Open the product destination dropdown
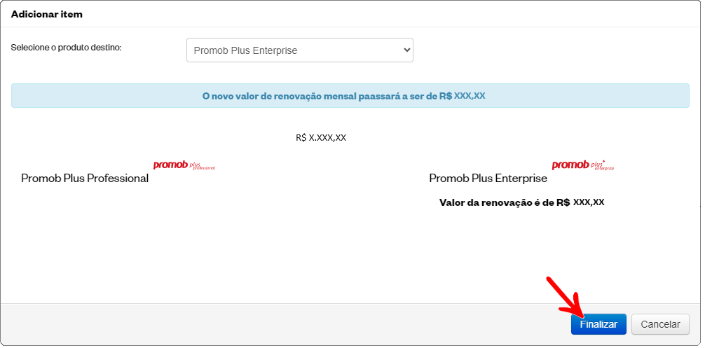 point(300,50)
